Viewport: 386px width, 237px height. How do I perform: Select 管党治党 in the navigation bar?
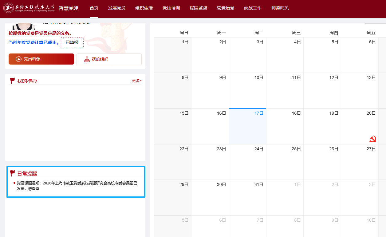tap(226, 8)
